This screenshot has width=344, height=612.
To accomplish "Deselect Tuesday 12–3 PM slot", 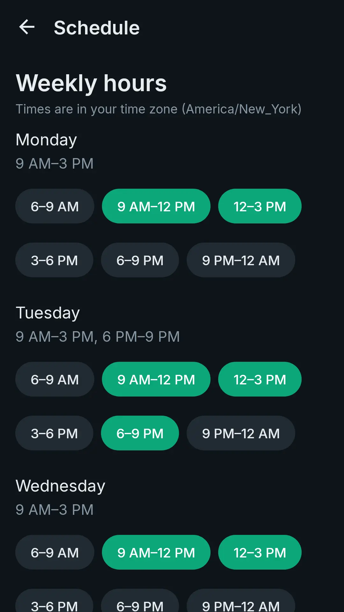I will click(x=260, y=379).
